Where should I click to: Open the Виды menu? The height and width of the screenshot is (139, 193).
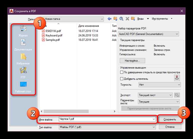pyautogui.click(x=141, y=19)
